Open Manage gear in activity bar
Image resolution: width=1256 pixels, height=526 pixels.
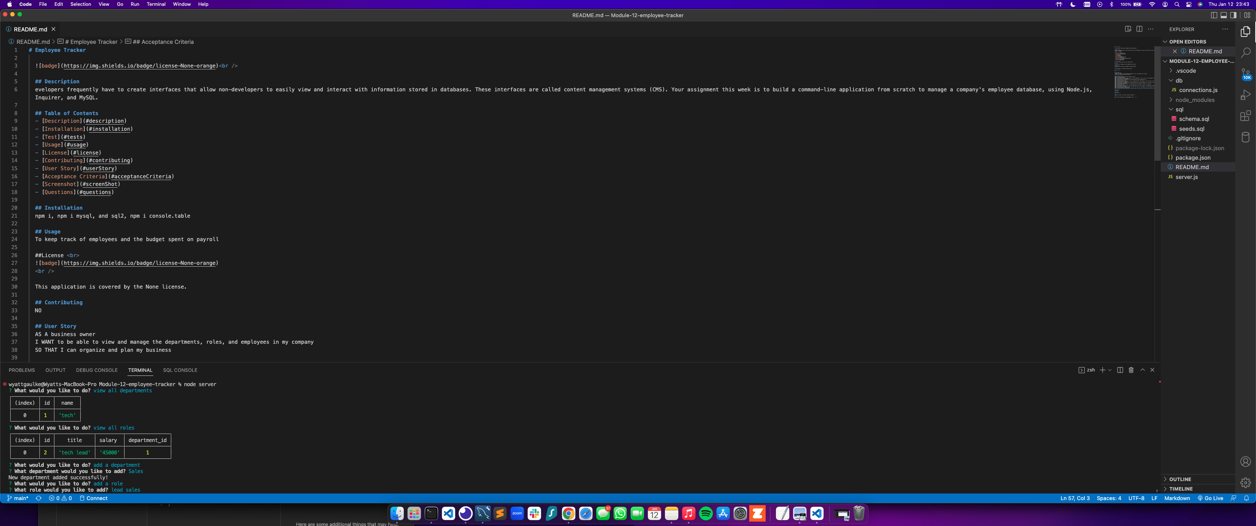click(1245, 482)
